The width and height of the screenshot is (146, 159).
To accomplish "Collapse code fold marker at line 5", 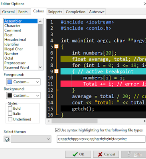I will tap(57, 47).
